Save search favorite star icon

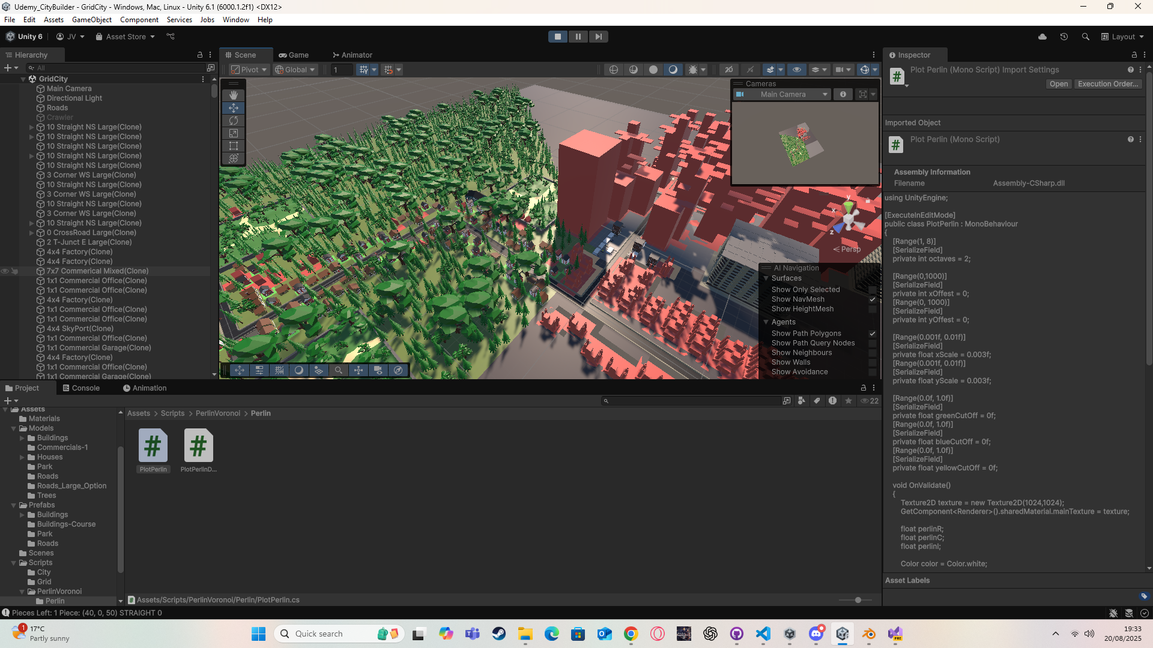coord(849,401)
